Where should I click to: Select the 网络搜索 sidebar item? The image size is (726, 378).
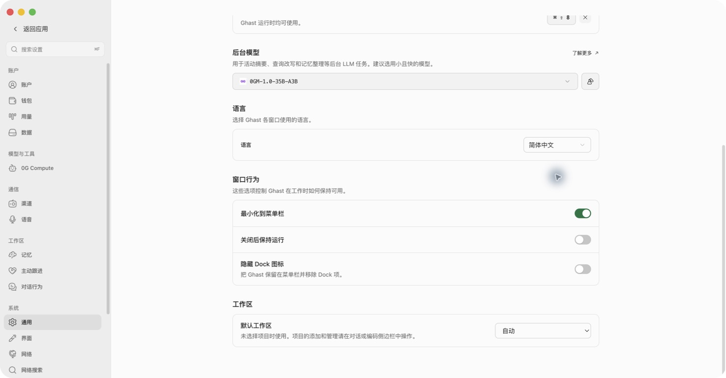[x=53, y=370]
